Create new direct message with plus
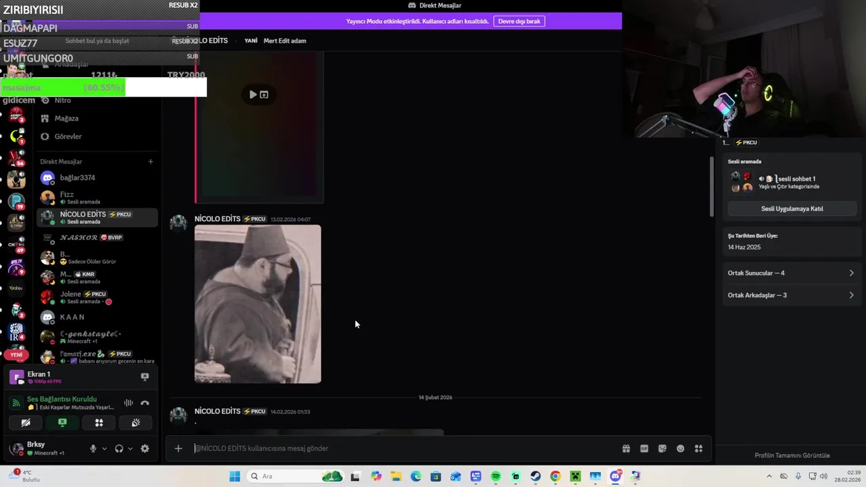Viewport: 866px width, 487px height. pos(151,162)
